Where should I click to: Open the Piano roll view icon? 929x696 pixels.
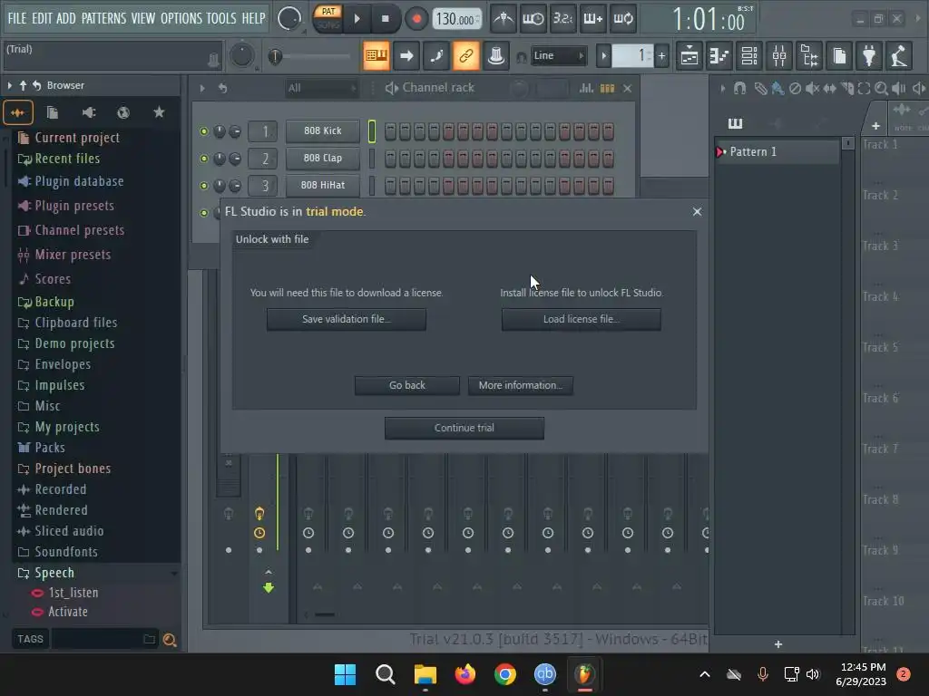(719, 56)
